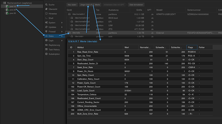Click the Suche magnifier icon
This screenshot has height=124, width=222.
(46, 5)
